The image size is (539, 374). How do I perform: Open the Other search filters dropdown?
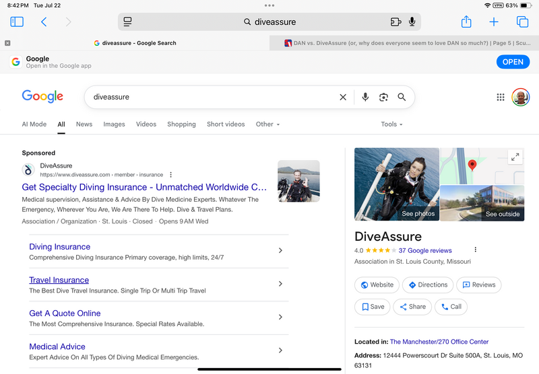267,124
